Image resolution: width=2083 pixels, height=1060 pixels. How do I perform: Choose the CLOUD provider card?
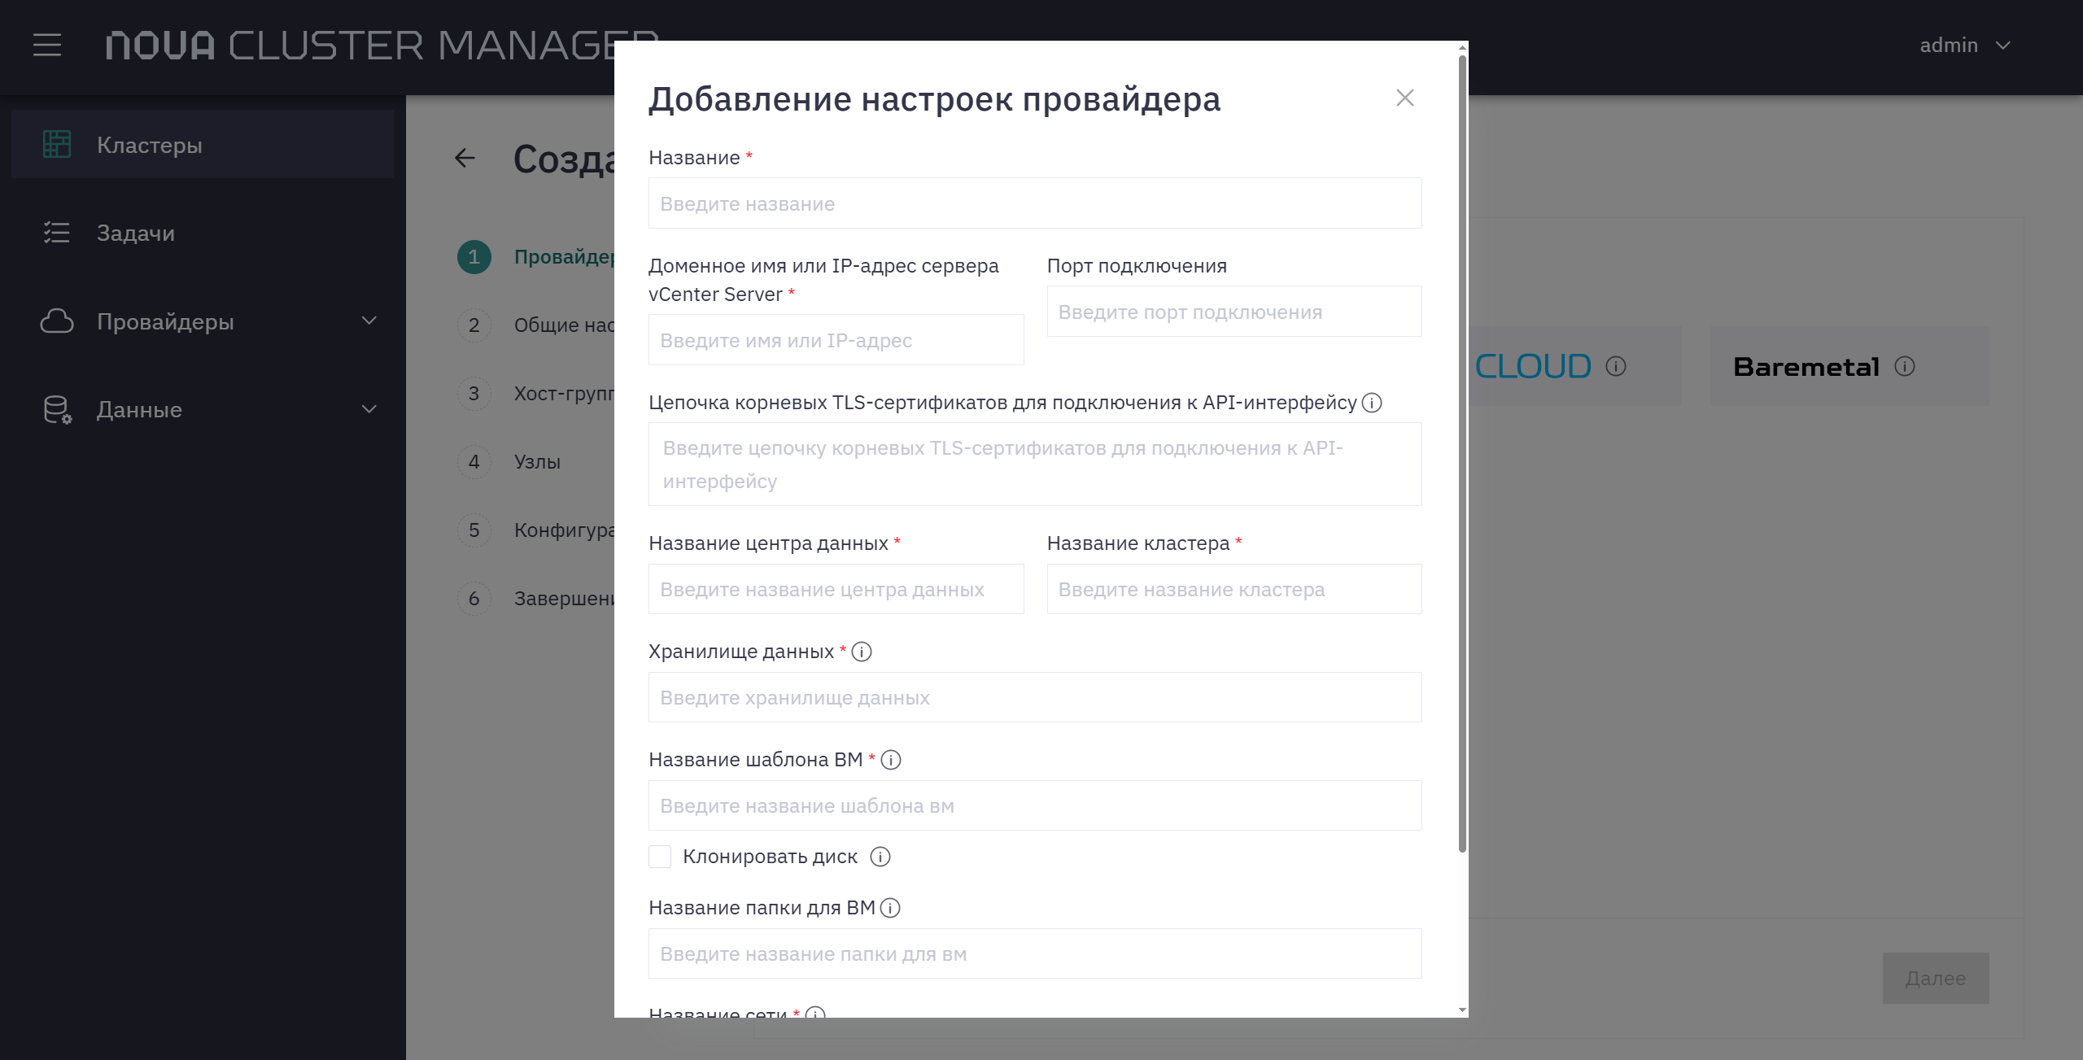pos(1574,366)
